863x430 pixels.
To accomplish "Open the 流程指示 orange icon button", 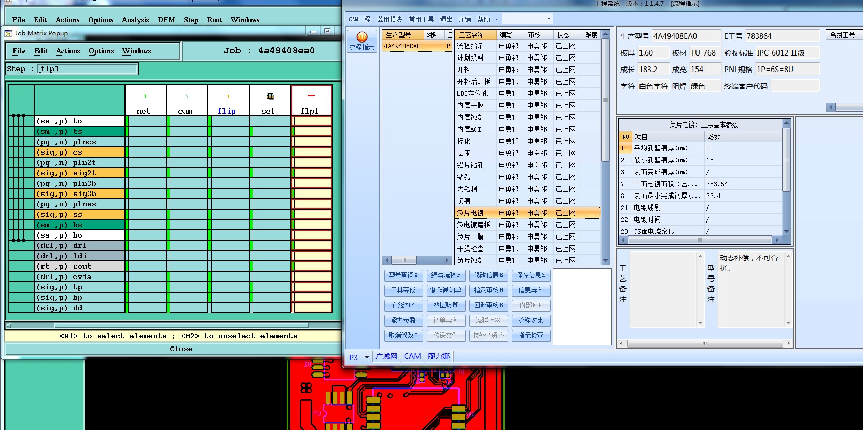I will tap(362, 41).
